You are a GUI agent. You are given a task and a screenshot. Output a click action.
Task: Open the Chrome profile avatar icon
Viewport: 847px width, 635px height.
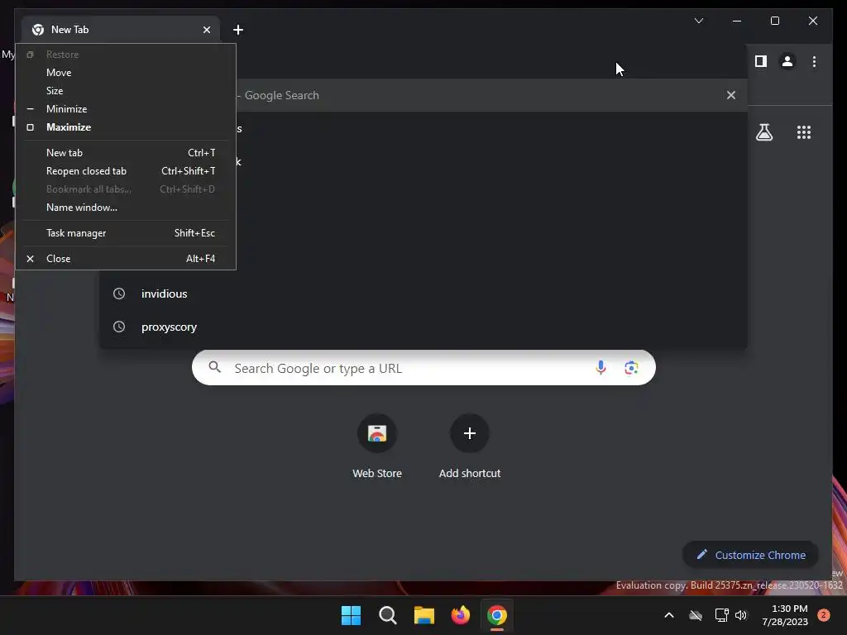click(787, 61)
